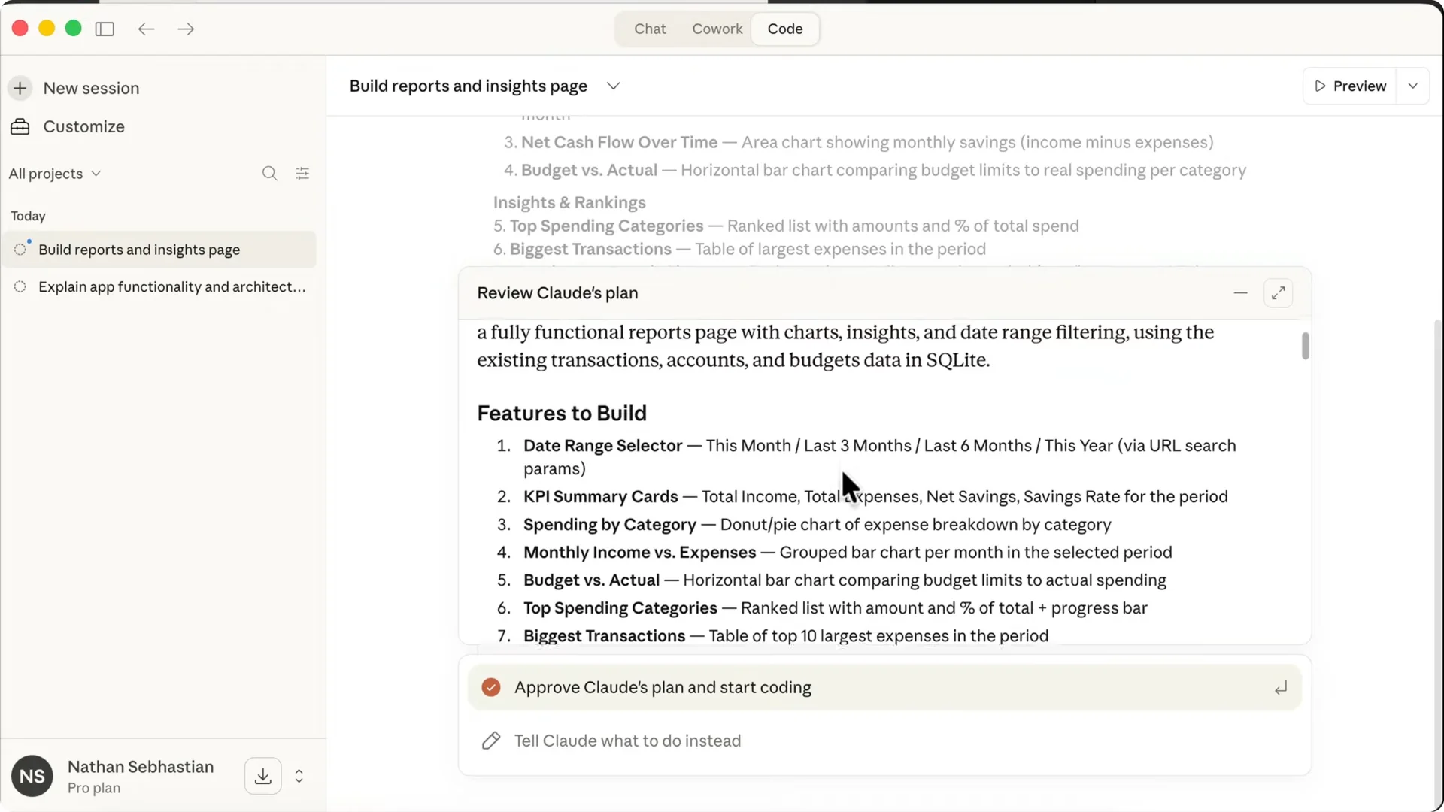Viewport: 1444px width, 812px height.
Task: Switch to the Chat tab
Action: click(x=650, y=29)
